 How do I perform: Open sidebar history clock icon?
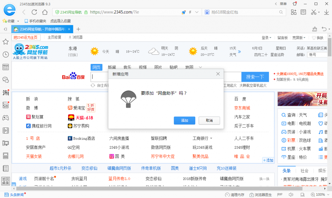coord(6,55)
